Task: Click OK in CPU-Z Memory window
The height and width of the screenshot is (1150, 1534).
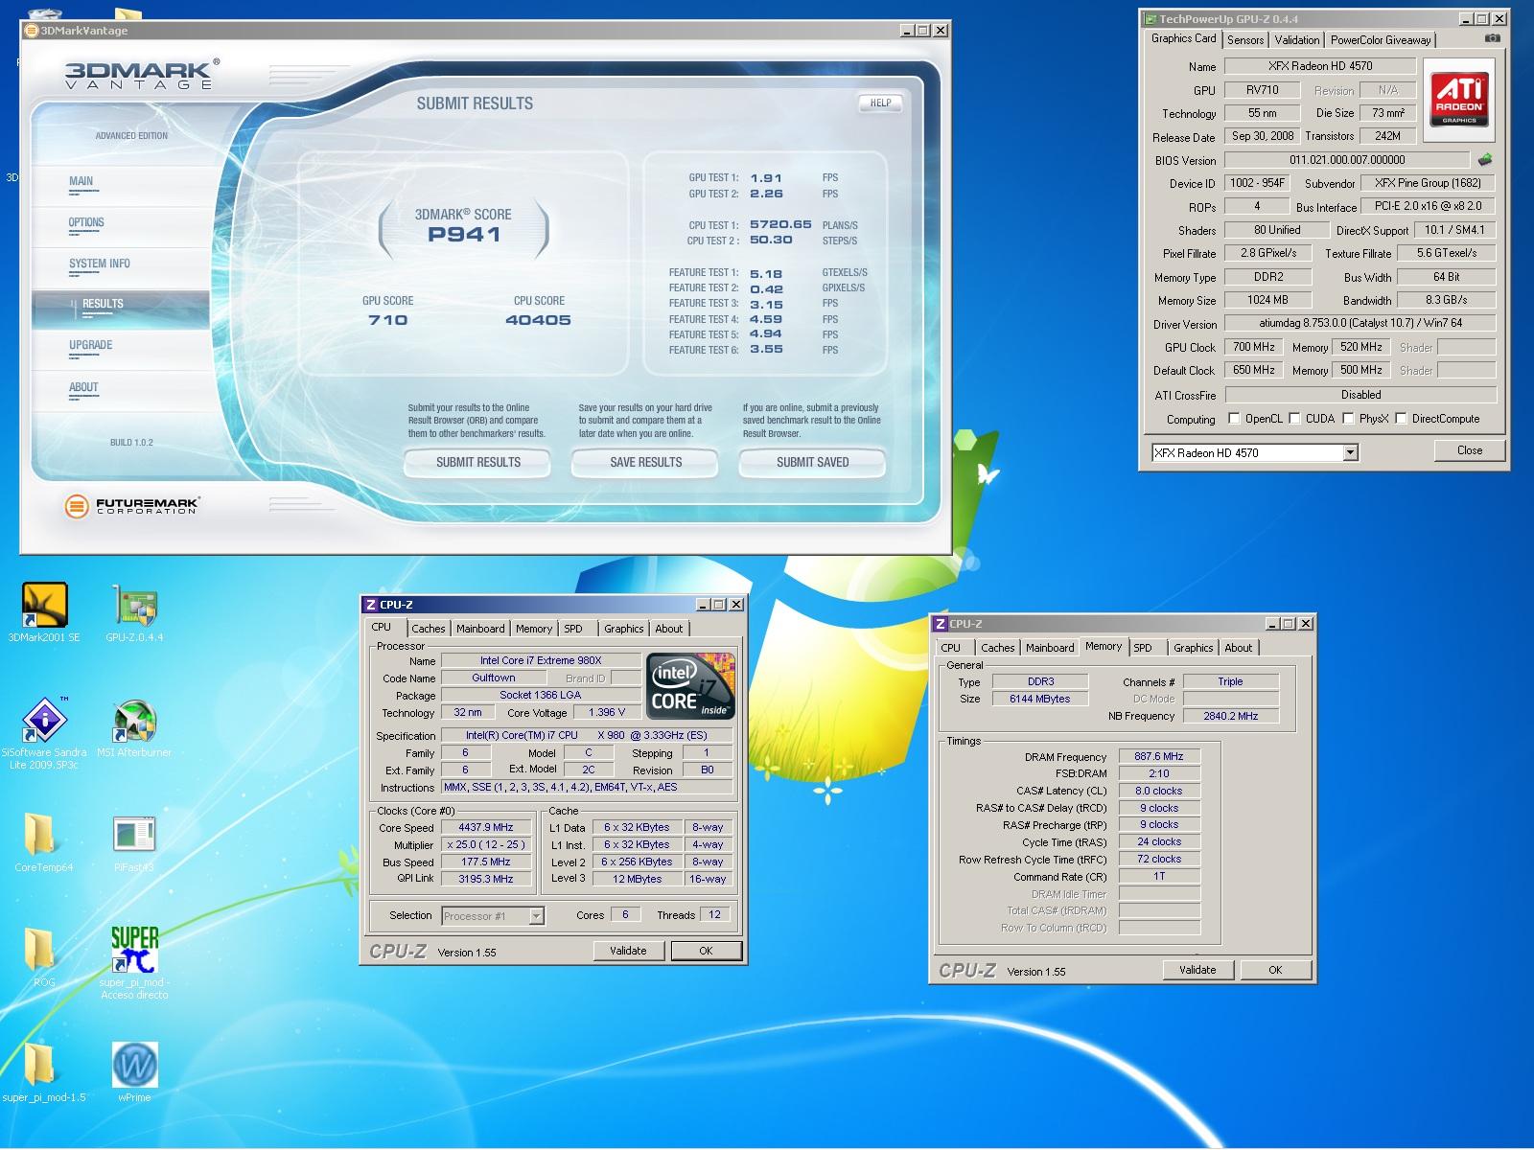Action: (x=1275, y=970)
